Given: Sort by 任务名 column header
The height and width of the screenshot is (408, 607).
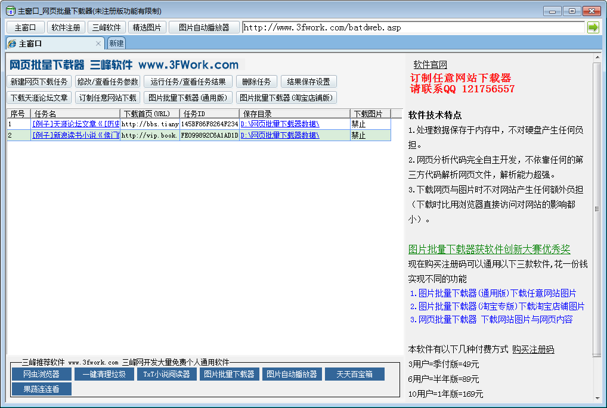Looking at the screenshot, I should tap(75, 114).
